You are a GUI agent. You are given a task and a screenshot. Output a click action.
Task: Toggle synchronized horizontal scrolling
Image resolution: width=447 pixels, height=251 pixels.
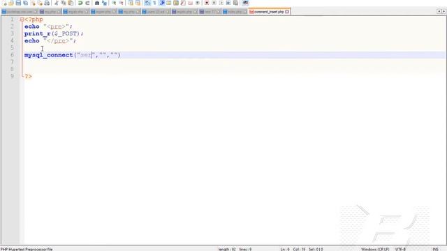click(138, 3)
